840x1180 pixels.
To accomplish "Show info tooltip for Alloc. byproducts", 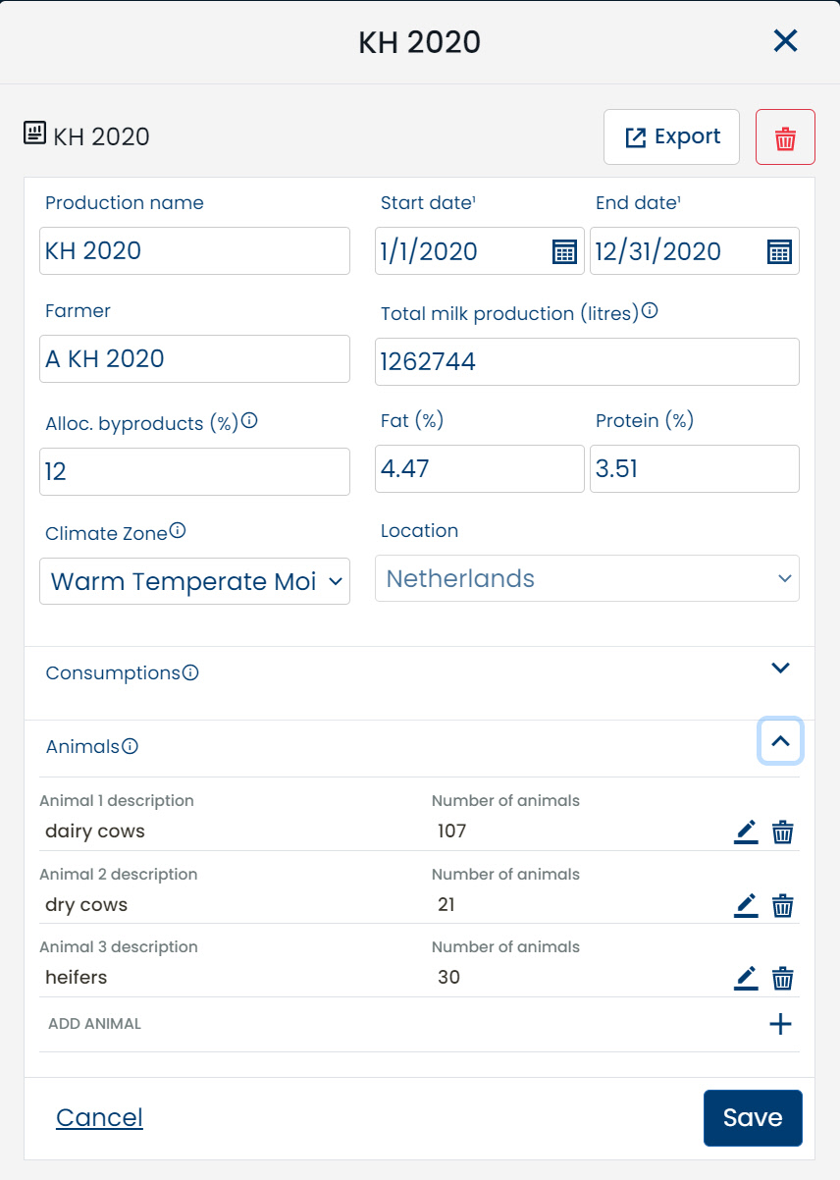I will pyautogui.click(x=249, y=421).
